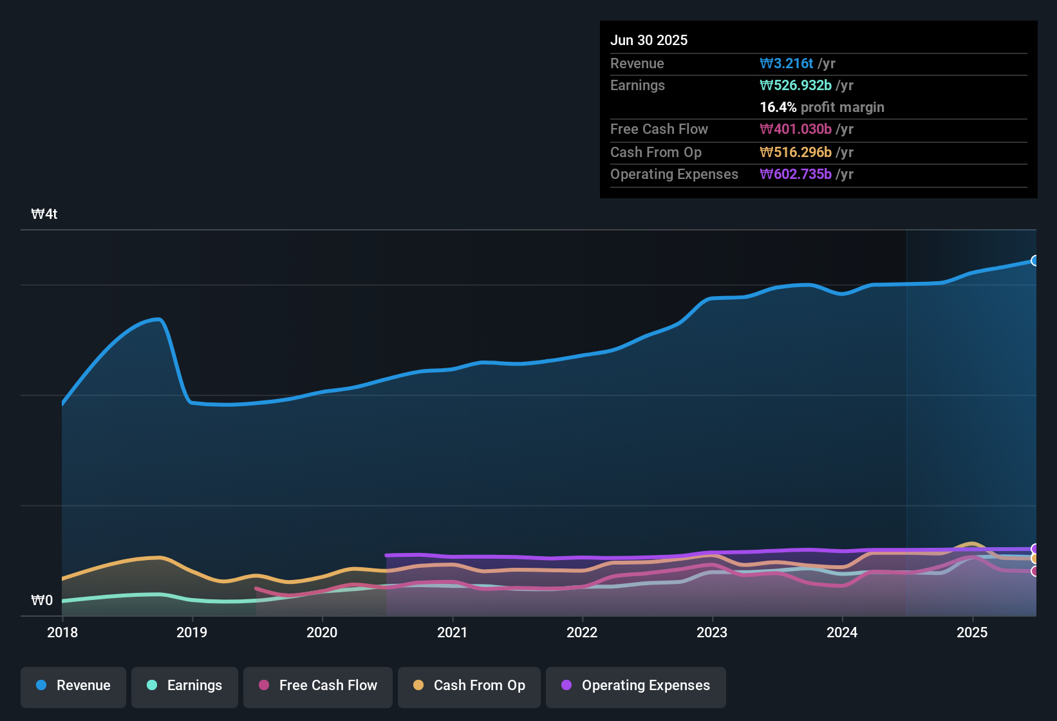Click the 16.4% profit margin text
The height and width of the screenshot is (721, 1057).
click(822, 108)
